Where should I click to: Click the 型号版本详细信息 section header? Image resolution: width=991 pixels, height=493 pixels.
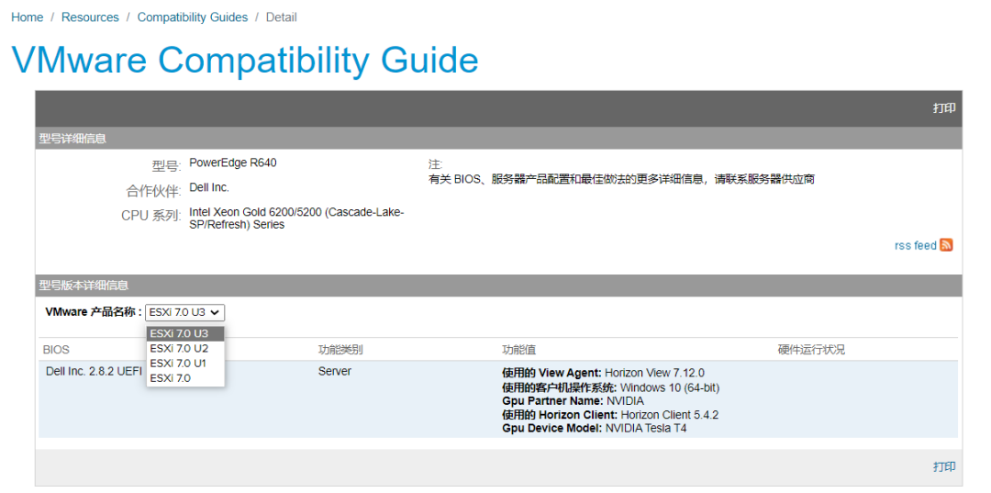[84, 286]
